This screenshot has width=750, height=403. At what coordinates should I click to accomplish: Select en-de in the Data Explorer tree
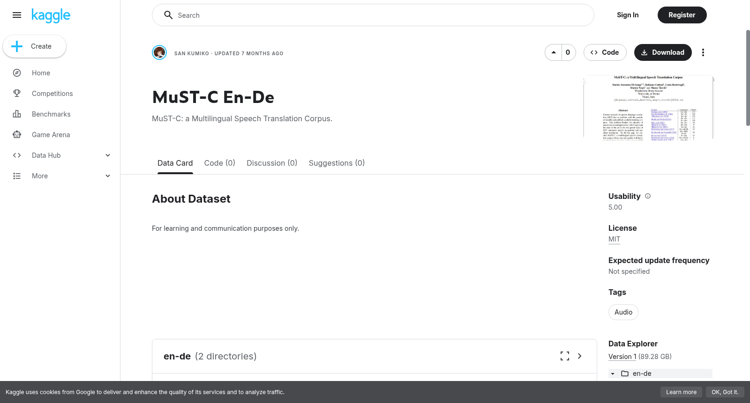[x=660, y=374]
